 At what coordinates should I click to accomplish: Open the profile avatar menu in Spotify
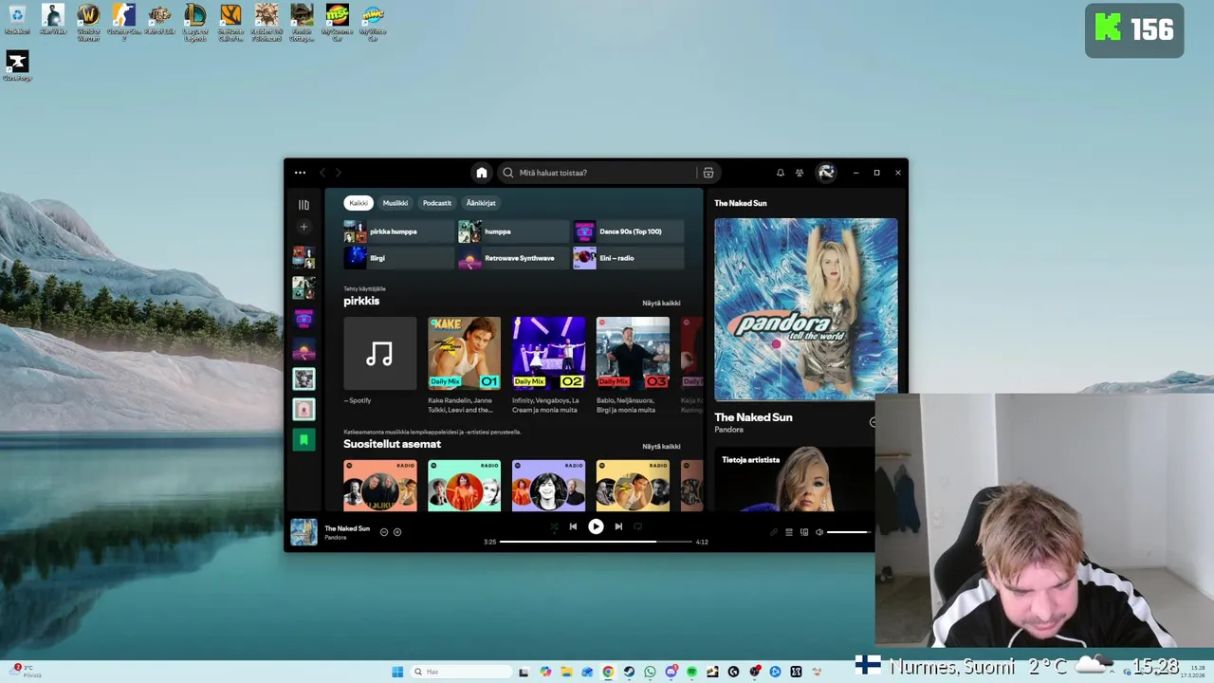click(x=826, y=173)
